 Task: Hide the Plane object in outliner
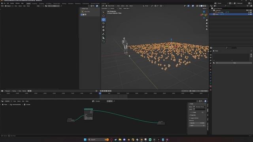[249, 14]
